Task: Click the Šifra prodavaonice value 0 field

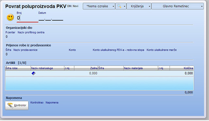Action: (7, 54)
